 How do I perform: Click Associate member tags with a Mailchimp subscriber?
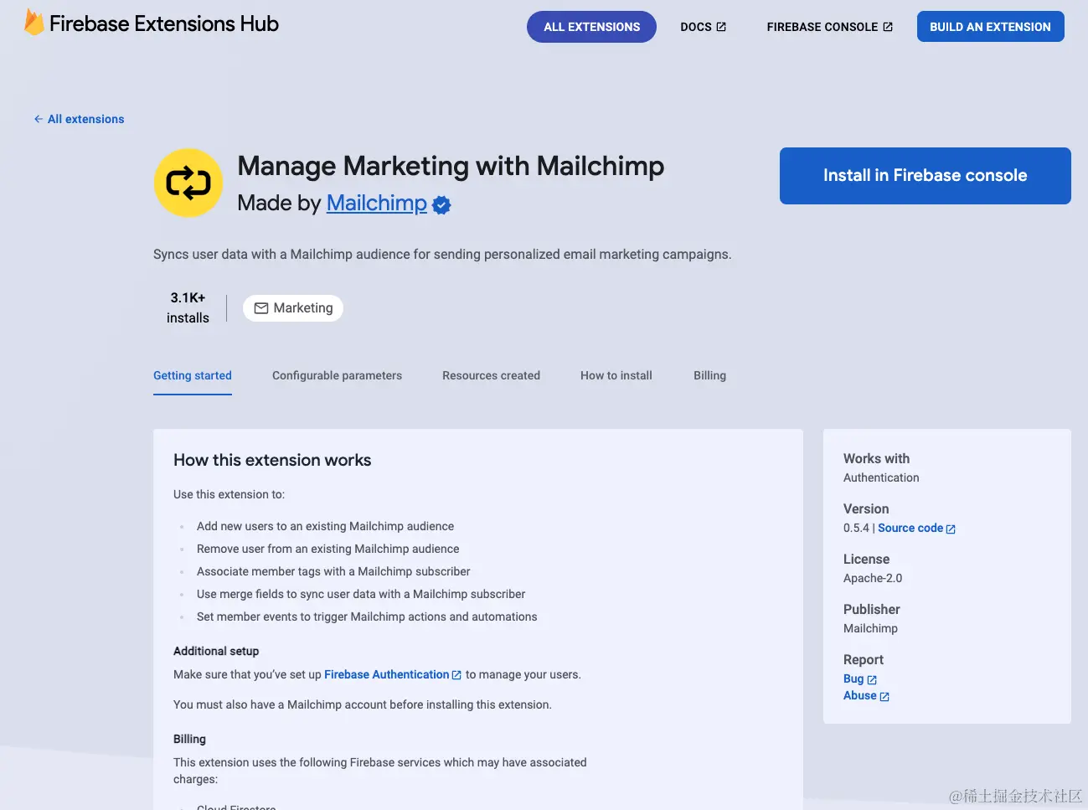[x=333, y=571]
